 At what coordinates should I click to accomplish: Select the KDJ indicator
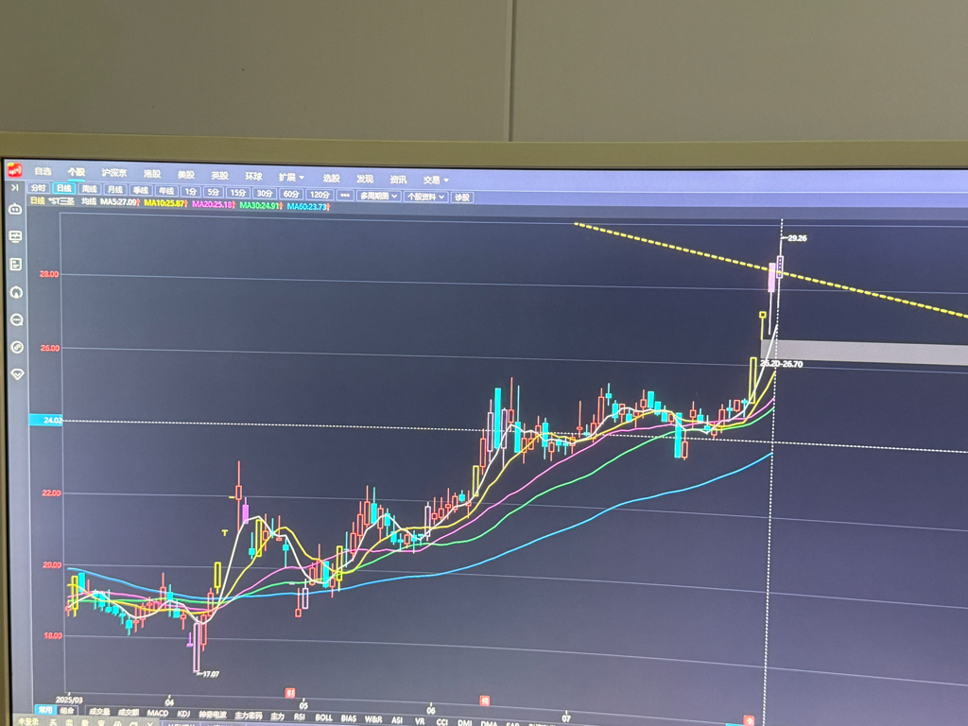[x=183, y=714]
